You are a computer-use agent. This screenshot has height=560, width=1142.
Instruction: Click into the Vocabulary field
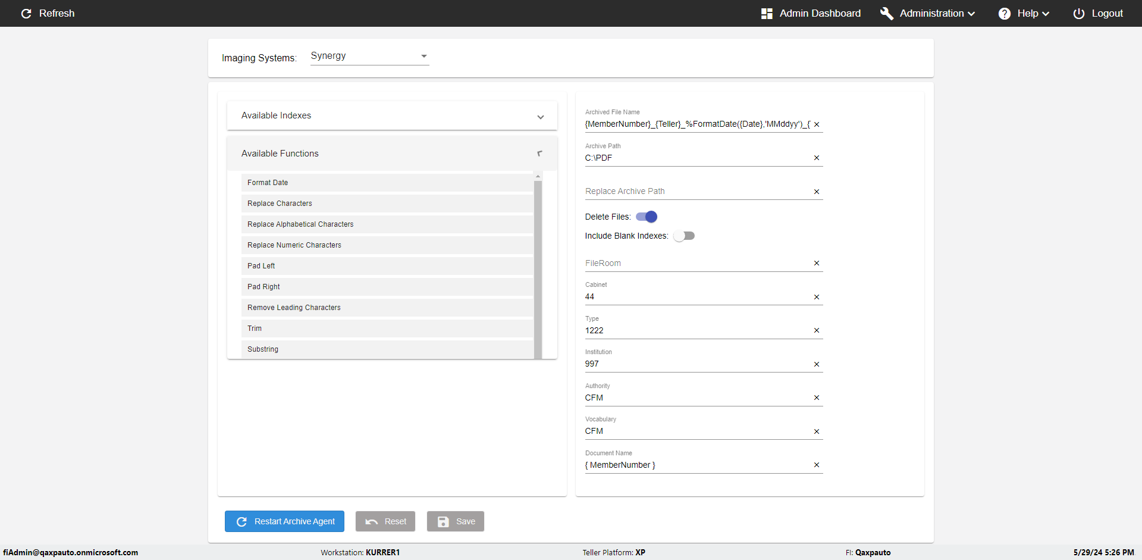[x=697, y=431]
